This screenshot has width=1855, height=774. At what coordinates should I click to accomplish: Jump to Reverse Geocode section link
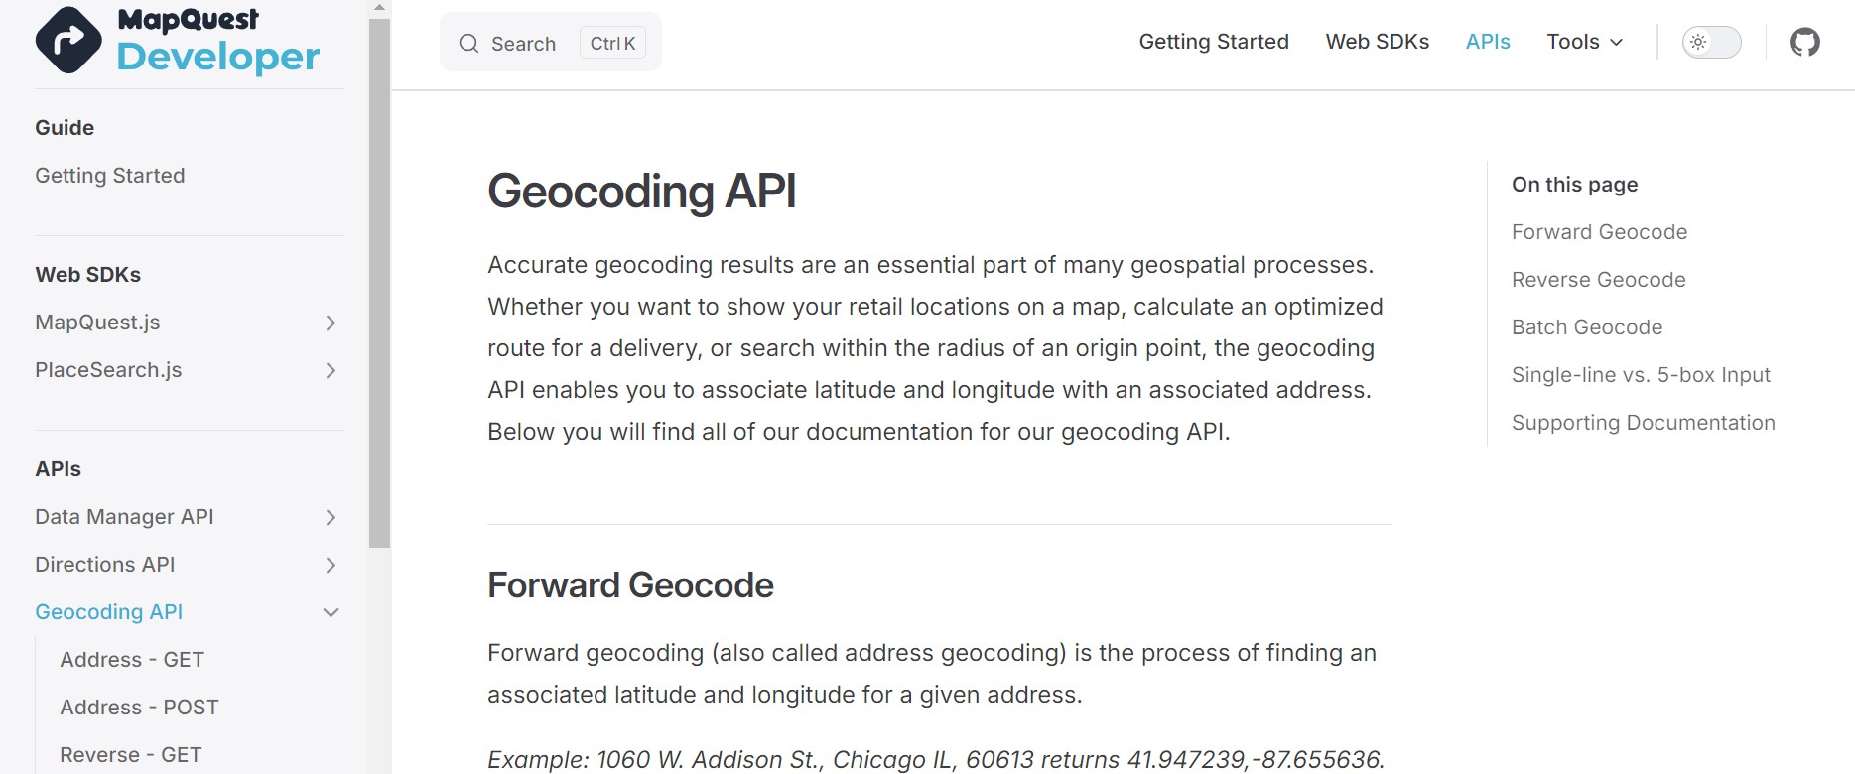point(1598,280)
